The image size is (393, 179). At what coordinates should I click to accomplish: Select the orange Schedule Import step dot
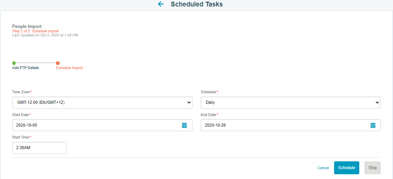(x=58, y=63)
